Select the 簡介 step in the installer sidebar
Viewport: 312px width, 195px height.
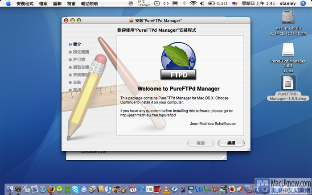(75, 44)
